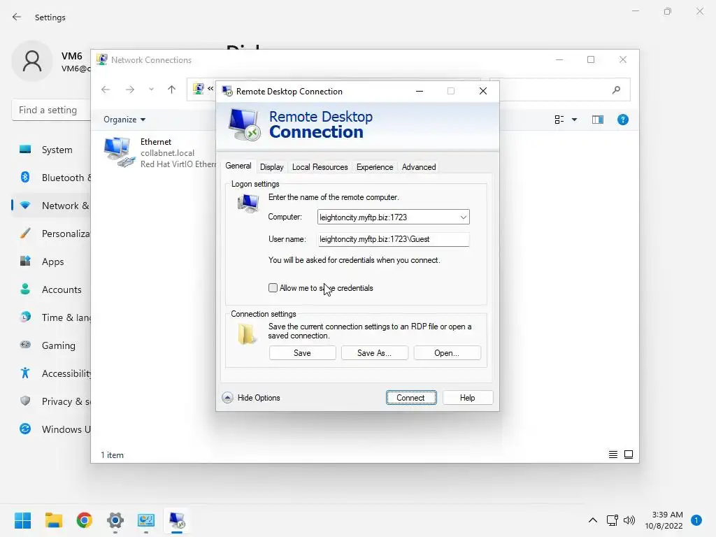Click the Save As... button
716x537 pixels.
point(375,353)
